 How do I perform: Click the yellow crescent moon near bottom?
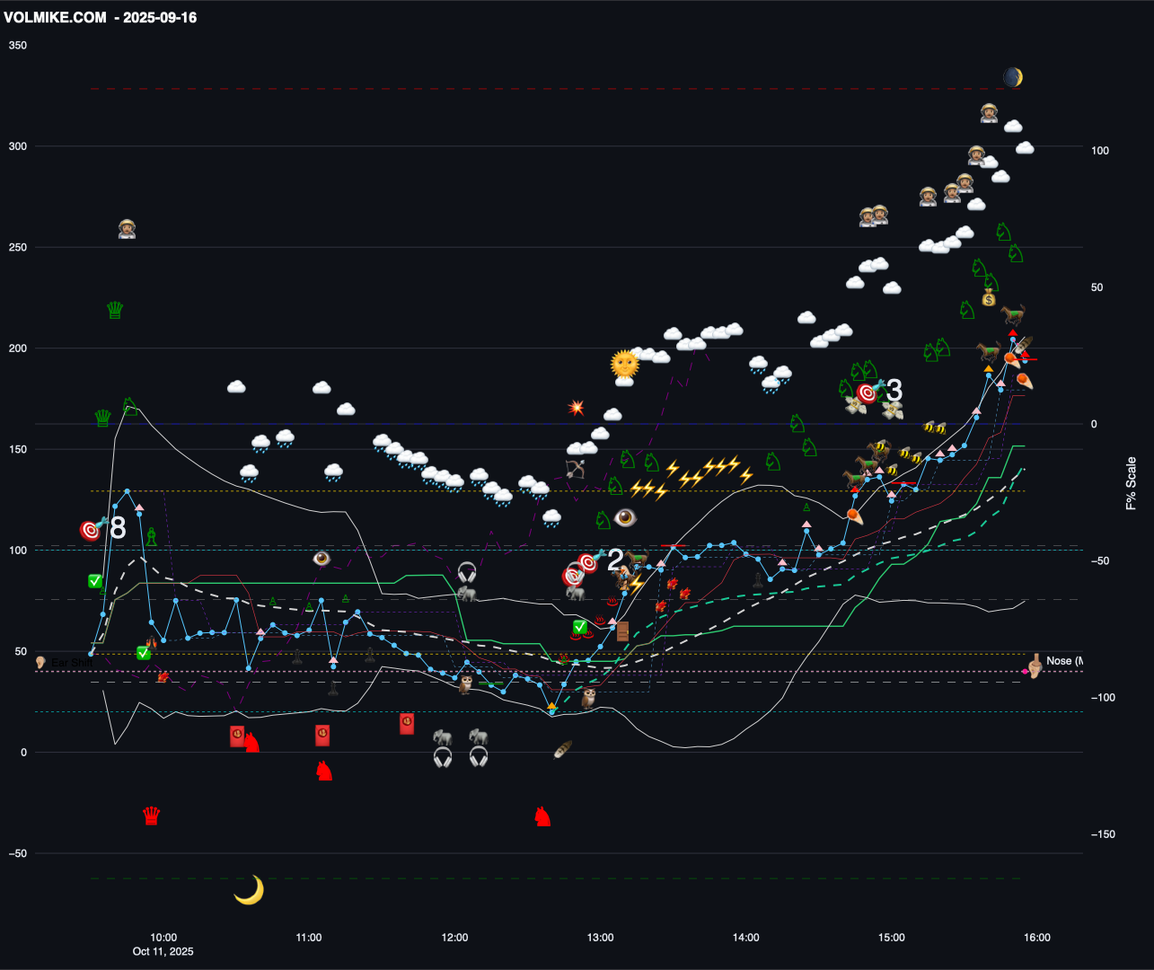(x=249, y=890)
